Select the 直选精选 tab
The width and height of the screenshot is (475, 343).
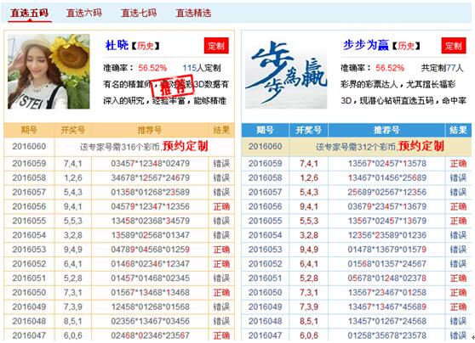193,13
